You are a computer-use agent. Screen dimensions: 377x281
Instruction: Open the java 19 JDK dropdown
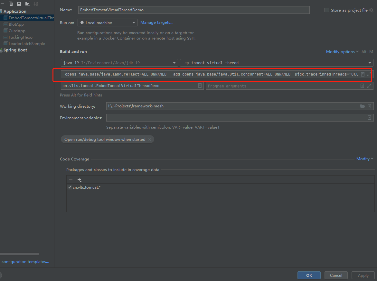tap(119, 63)
